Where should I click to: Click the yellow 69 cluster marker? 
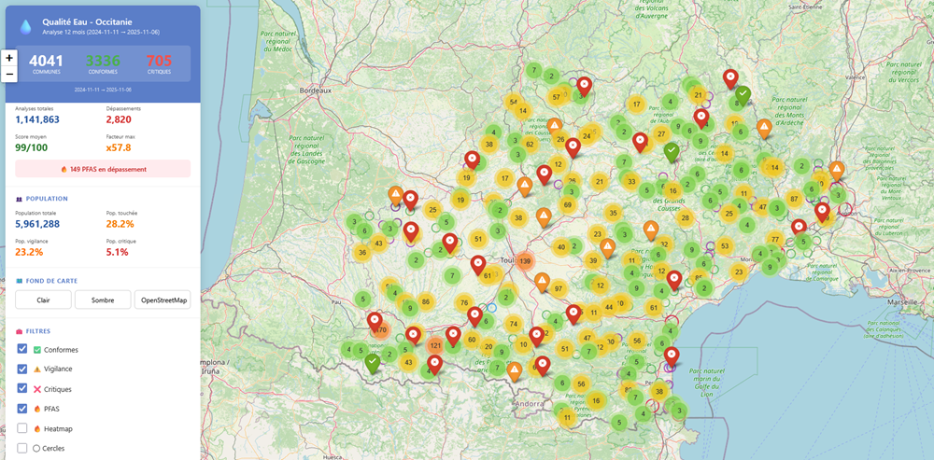click(567, 204)
